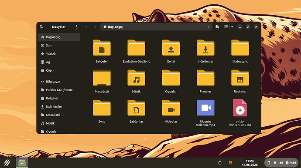
Task: Select the Şablonlar folder
Action: point(136,108)
